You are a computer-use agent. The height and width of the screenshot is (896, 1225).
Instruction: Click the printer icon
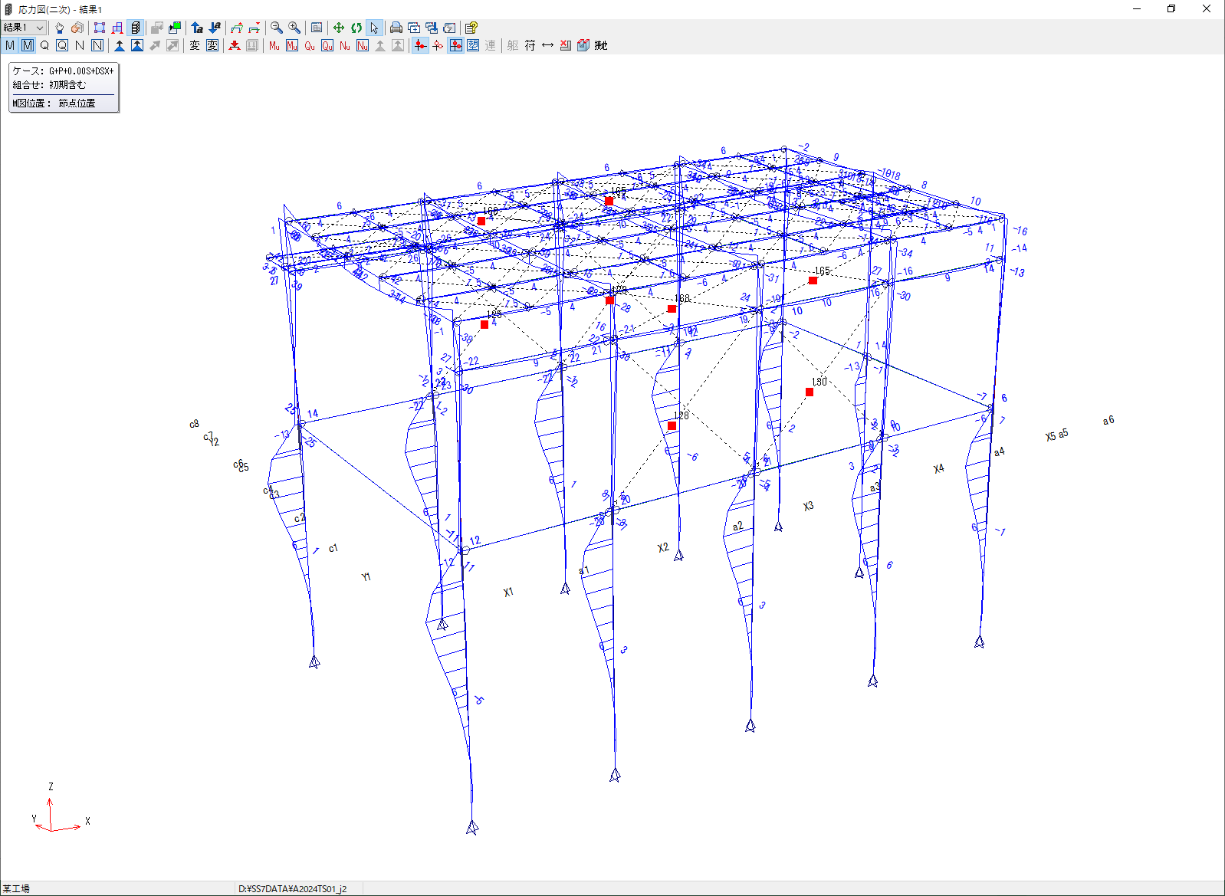(x=396, y=28)
